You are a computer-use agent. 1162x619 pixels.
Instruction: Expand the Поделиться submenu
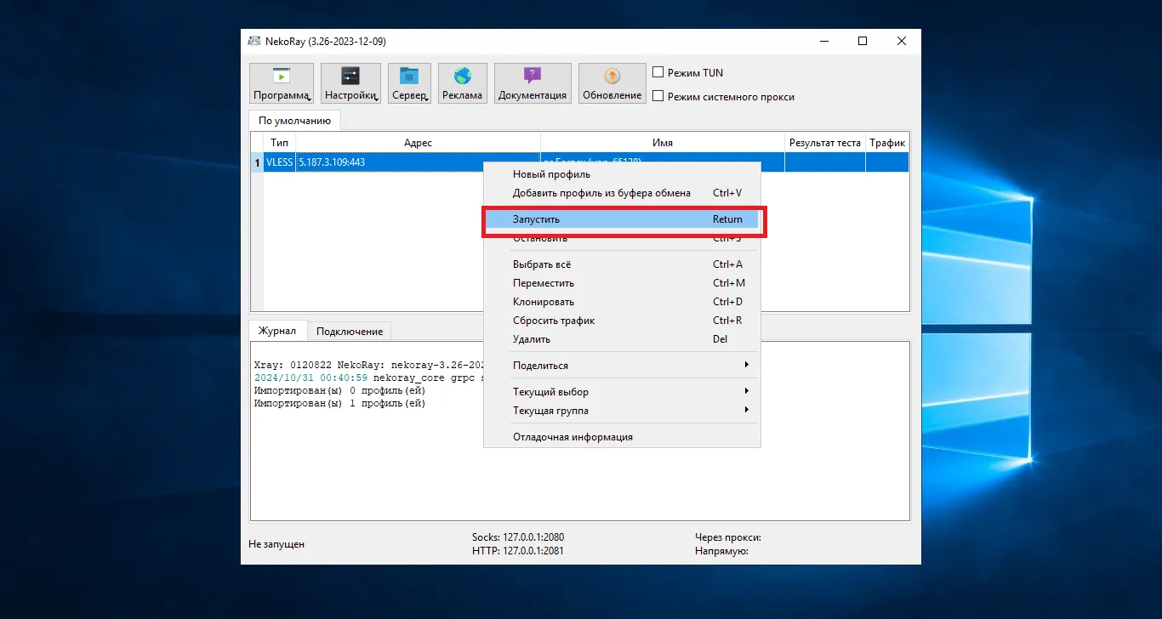[x=622, y=366]
